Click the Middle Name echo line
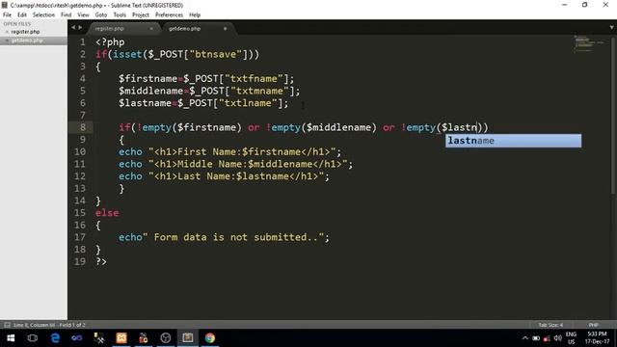The height and width of the screenshot is (347, 617). tap(235, 164)
